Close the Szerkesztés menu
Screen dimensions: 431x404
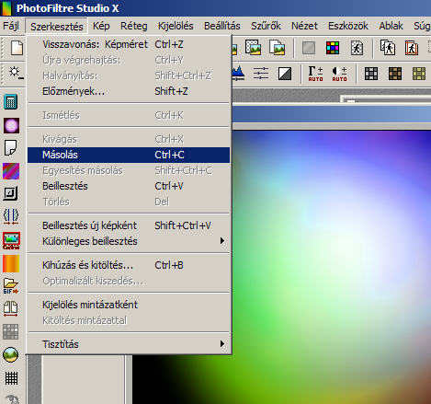pyautogui.click(x=57, y=27)
